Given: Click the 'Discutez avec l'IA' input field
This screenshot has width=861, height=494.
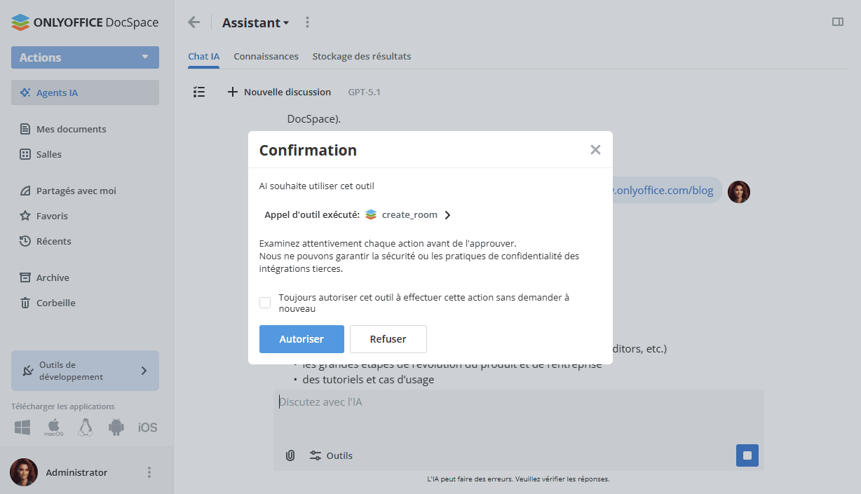Looking at the screenshot, I should (x=491, y=402).
